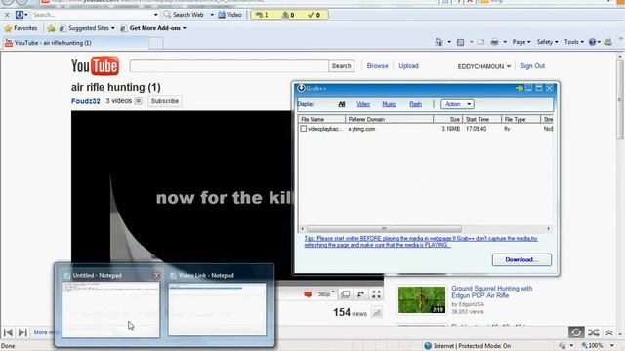Open the Safety menu
This screenshot has height=351, width=625.
[547, 42]
